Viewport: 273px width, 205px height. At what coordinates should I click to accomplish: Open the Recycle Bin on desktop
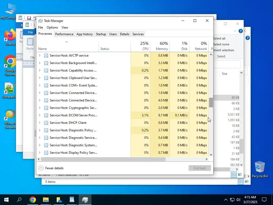(260, 169)
